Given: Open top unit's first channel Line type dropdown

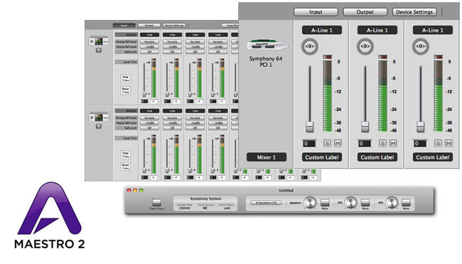Looking at the screenshot, I should (x=149, y=35).
